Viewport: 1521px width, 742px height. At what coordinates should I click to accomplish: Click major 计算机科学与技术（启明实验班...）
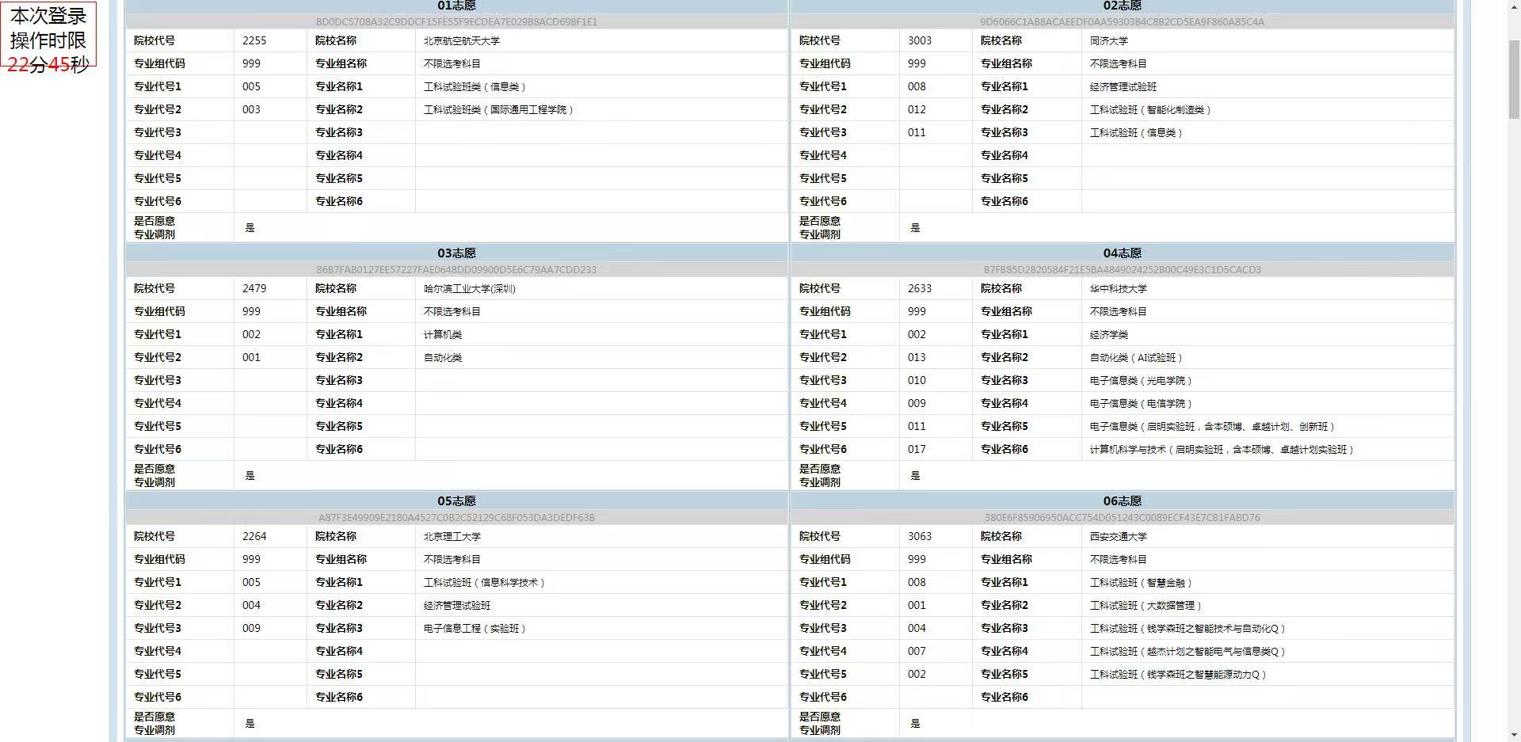coord(1222,449)
